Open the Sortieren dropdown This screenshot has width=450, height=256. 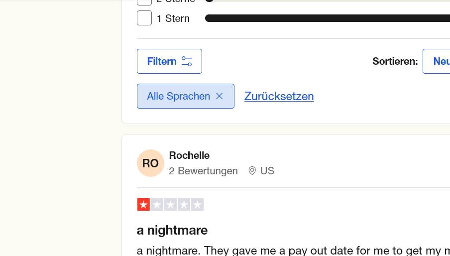point(437,61)
